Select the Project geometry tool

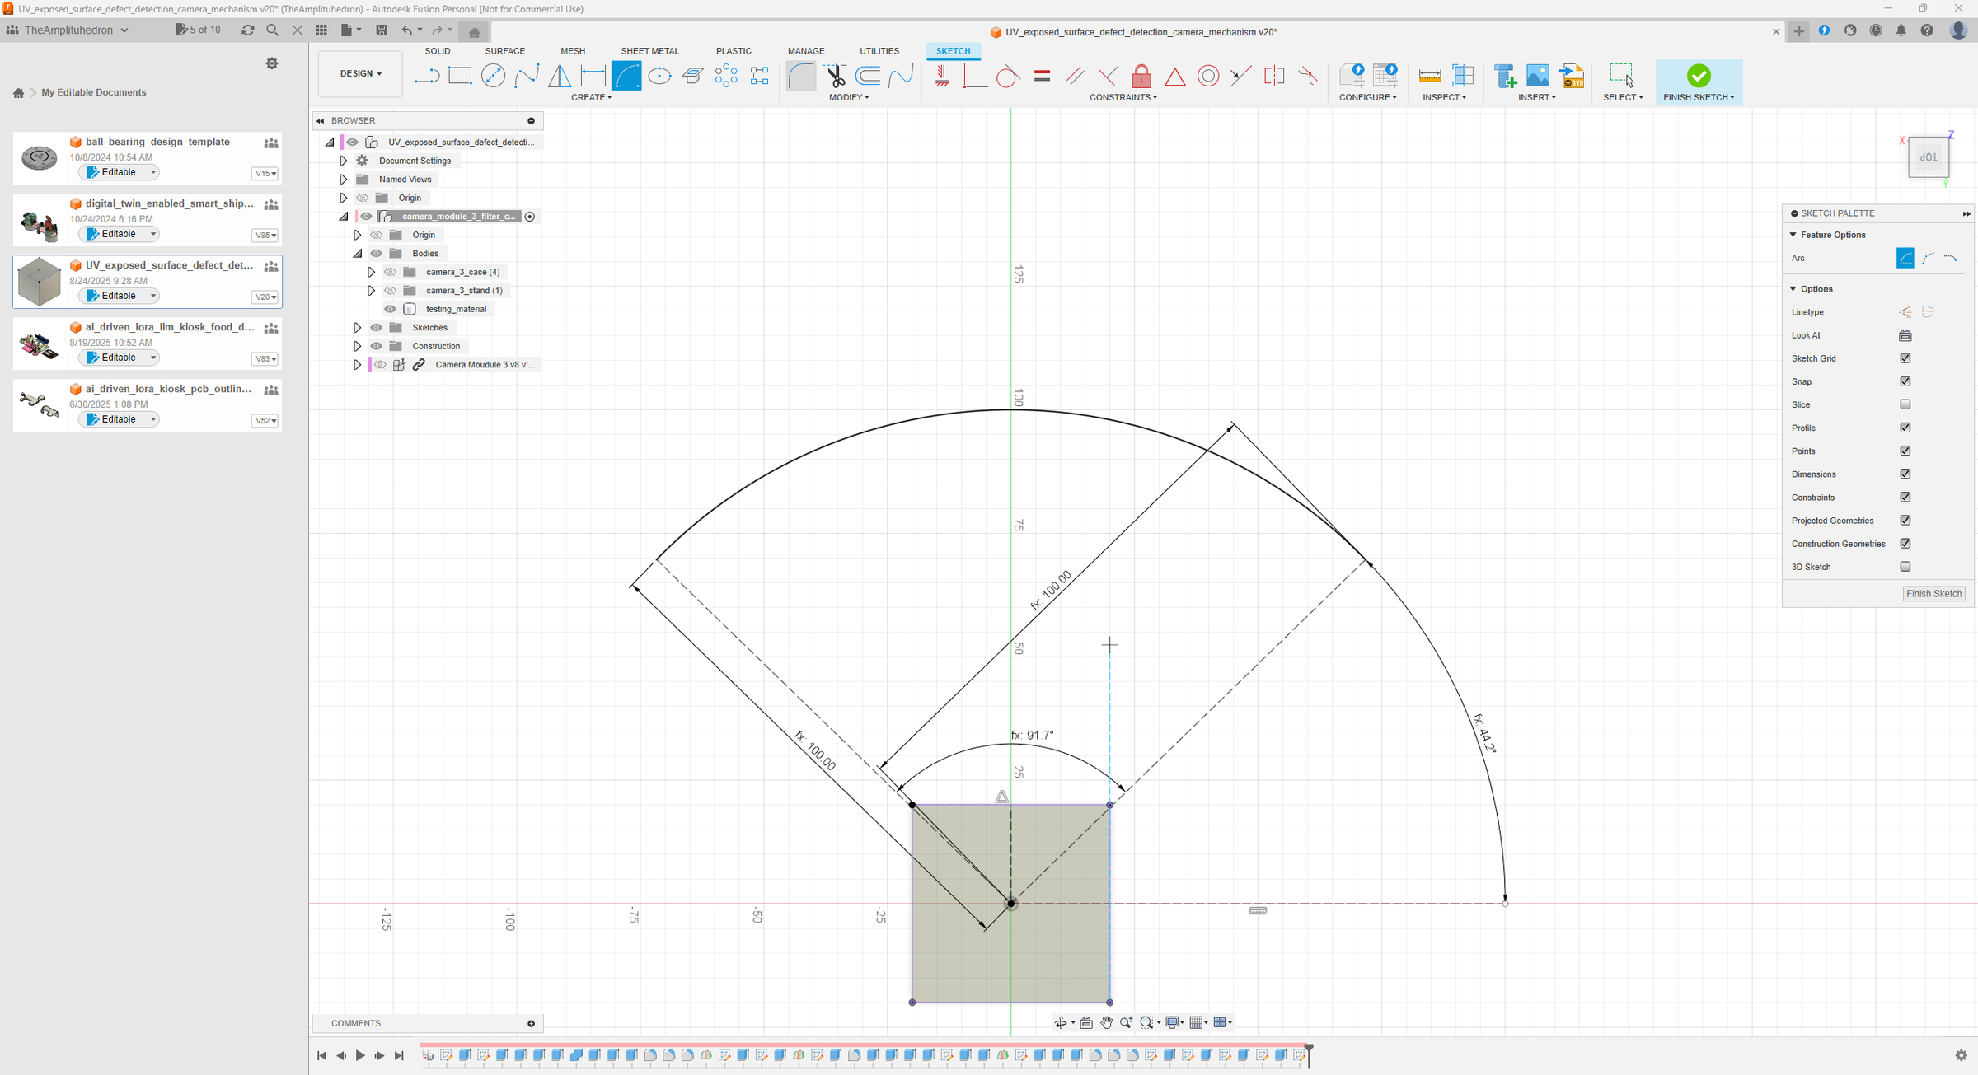pos(693,77)
